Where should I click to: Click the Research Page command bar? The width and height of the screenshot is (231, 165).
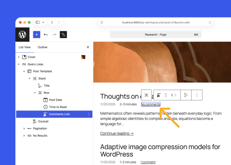(x=156, y=35)
